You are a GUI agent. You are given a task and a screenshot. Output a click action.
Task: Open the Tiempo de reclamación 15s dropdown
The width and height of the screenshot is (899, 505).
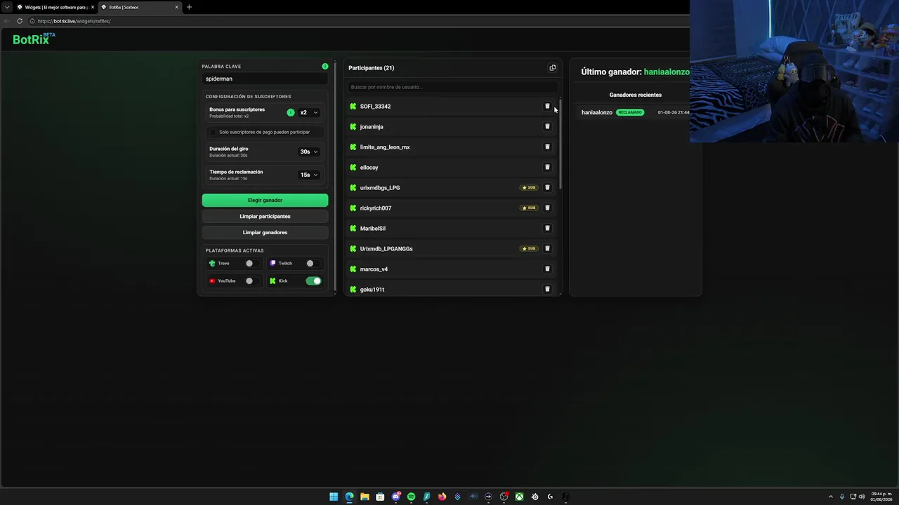(x=309, y=175)
